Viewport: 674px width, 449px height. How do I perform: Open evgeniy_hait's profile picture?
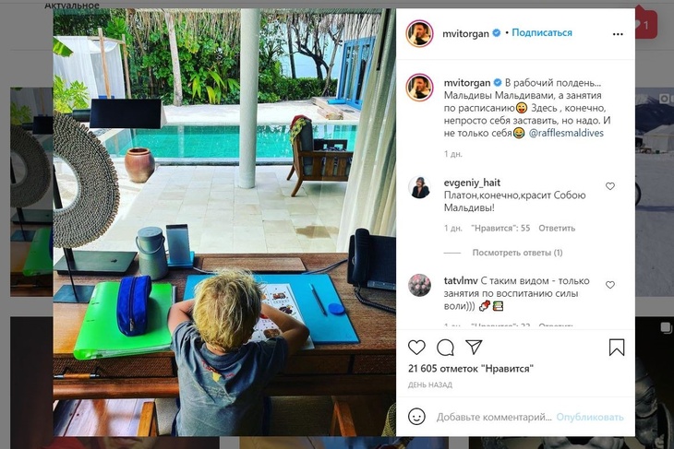pos(419,187)
